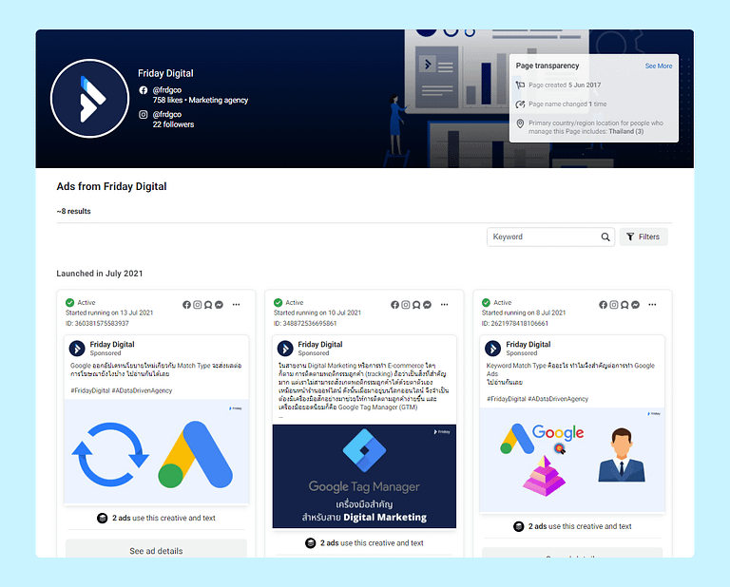730x587 pixels.
Task: Click green Active checkmark on 10 Jul ad
Action: (x=278, y=302)
